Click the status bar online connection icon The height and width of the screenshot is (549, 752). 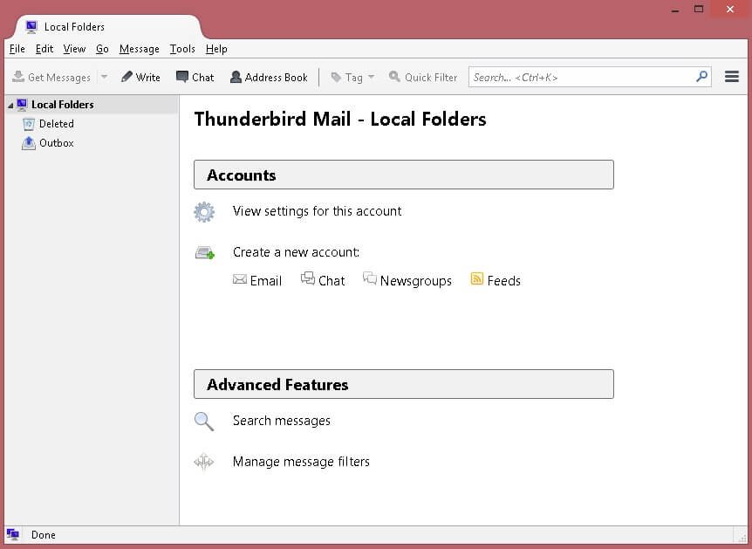tap(13, 534)
